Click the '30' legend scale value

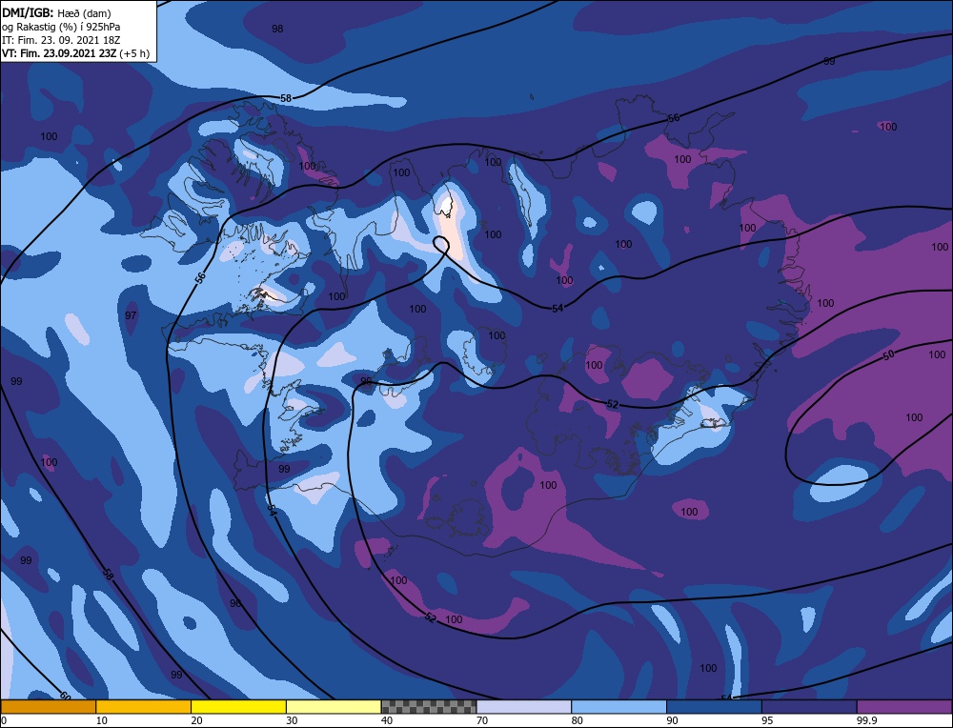pos(292,720)
